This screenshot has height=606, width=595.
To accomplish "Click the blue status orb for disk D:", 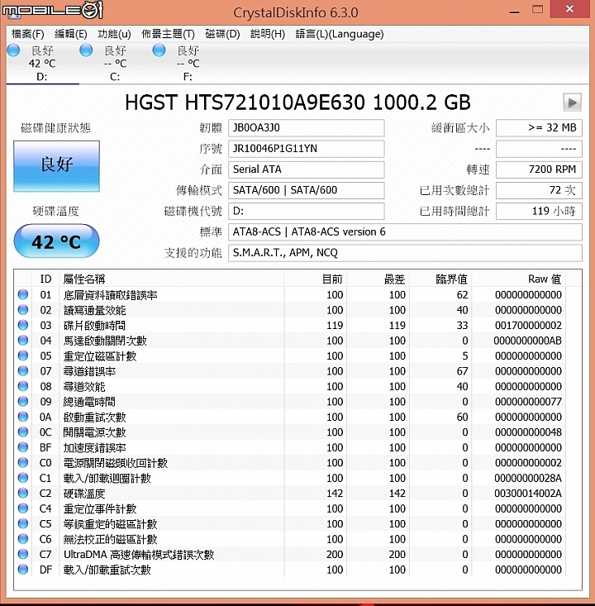I will click(x=13, y=50).
